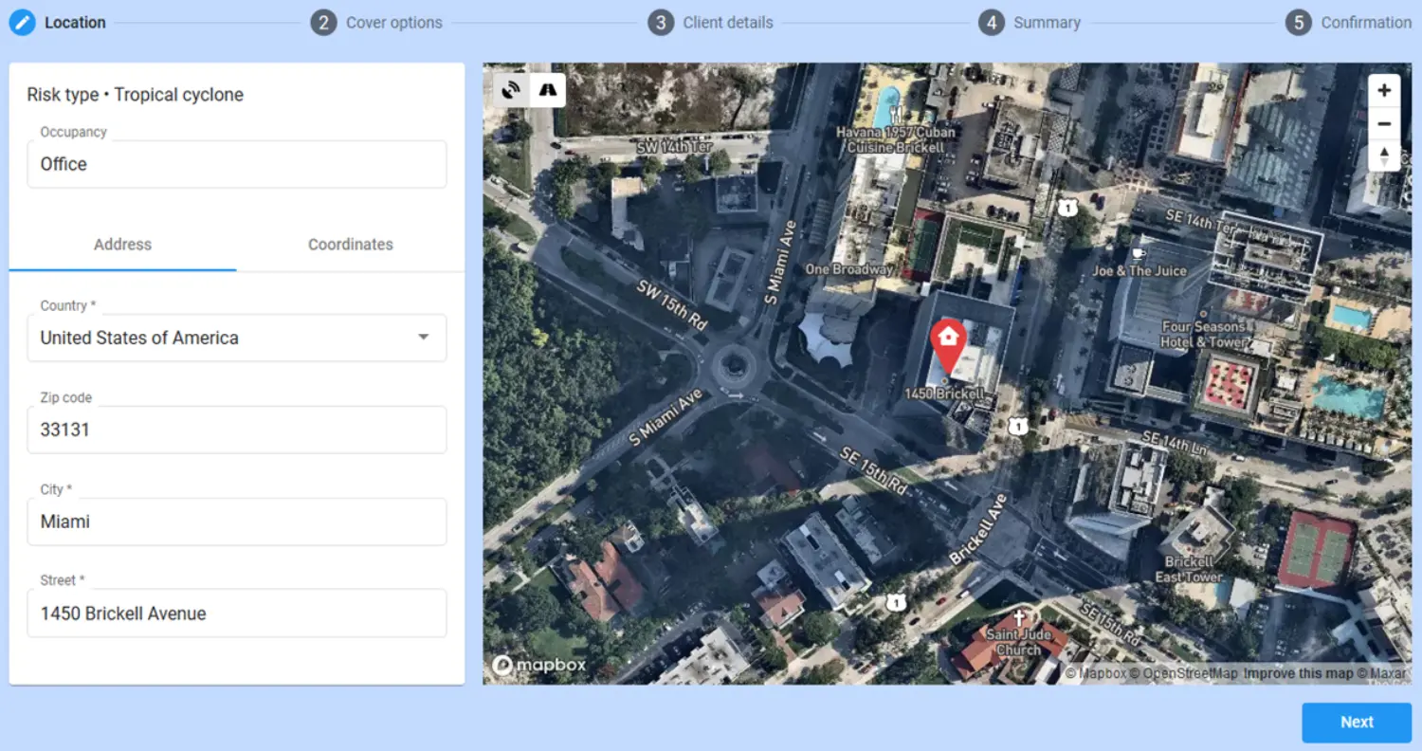Edit the Street field 1450 Brickell Avenue
1422x751 pixels.
237,614
